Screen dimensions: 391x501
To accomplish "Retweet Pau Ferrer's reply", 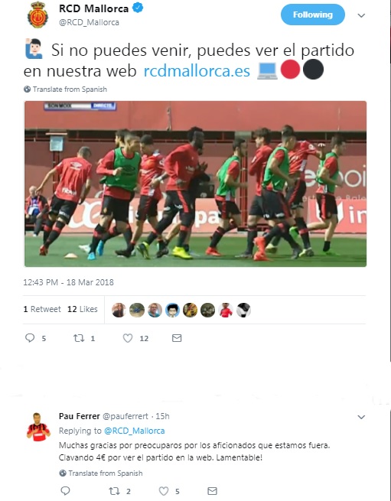I will 114,490.
